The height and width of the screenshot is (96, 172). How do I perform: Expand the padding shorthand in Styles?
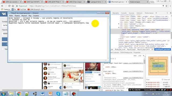point(113,90)
